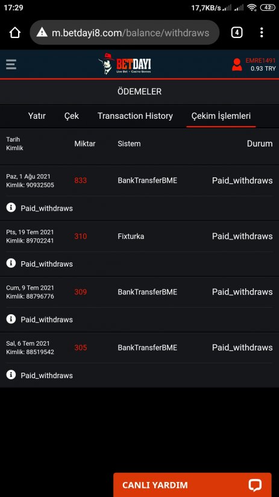Open the hamburger side menu

click(11, 65)
